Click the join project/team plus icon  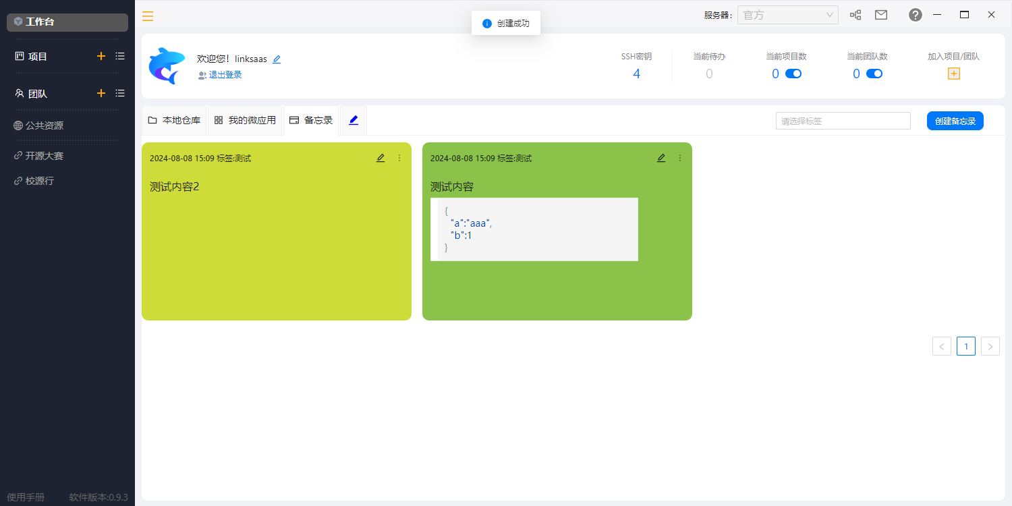(954, 74)
